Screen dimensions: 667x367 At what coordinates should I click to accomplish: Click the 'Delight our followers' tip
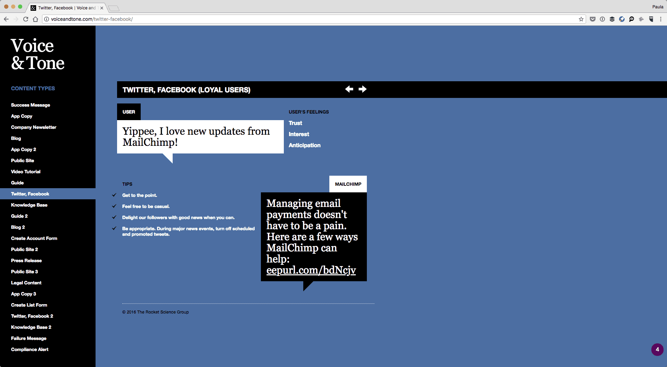tap(179, 217)
